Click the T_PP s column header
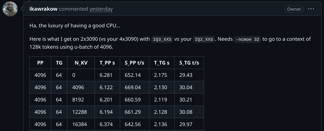This screenshot has height=131, width=324. tap(107, 63)
